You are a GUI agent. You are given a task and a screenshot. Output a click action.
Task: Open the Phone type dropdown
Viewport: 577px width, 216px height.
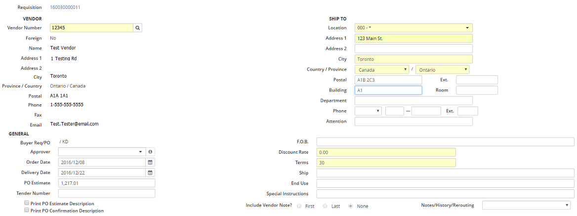click(x=368, y=111)
